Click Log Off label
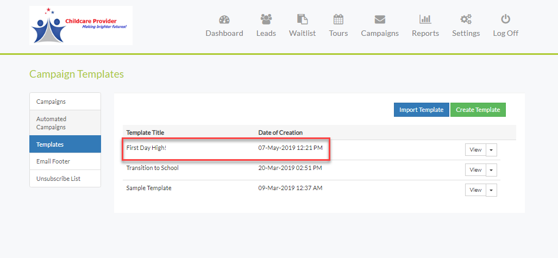Screen dimensions: 558x258 click(505, 33)
